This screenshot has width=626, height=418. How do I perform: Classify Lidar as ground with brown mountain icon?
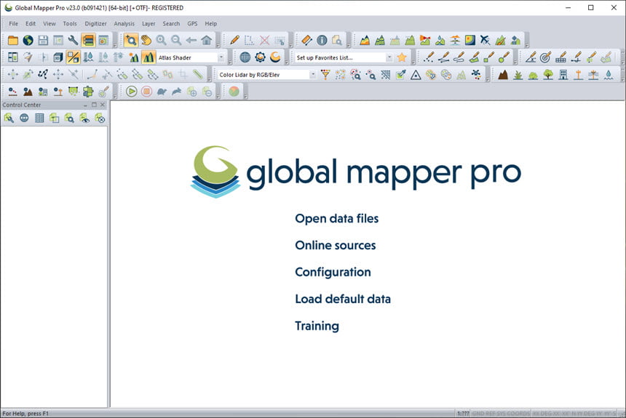tap(503, 75)
